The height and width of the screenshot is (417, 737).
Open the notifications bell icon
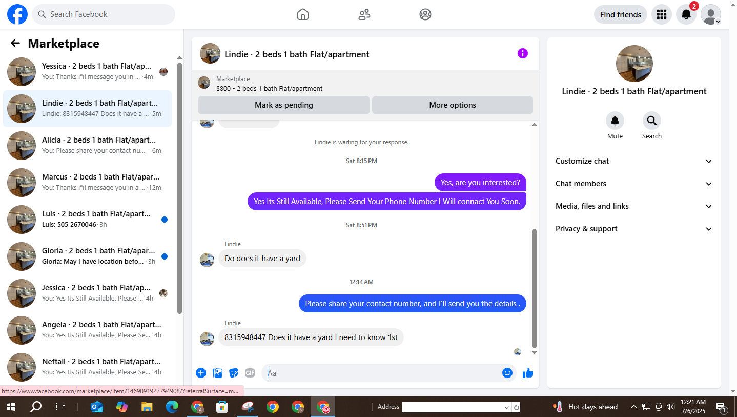[x=686, y=14]
